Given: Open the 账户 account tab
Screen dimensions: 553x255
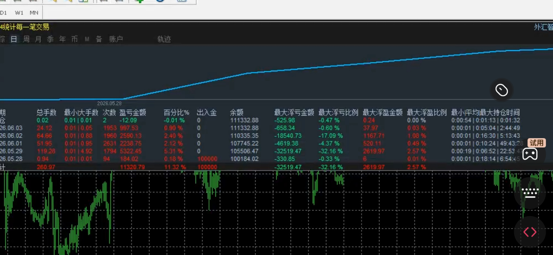Looking at the screenshot, I should pyautogui.click(x=116, y=39).
